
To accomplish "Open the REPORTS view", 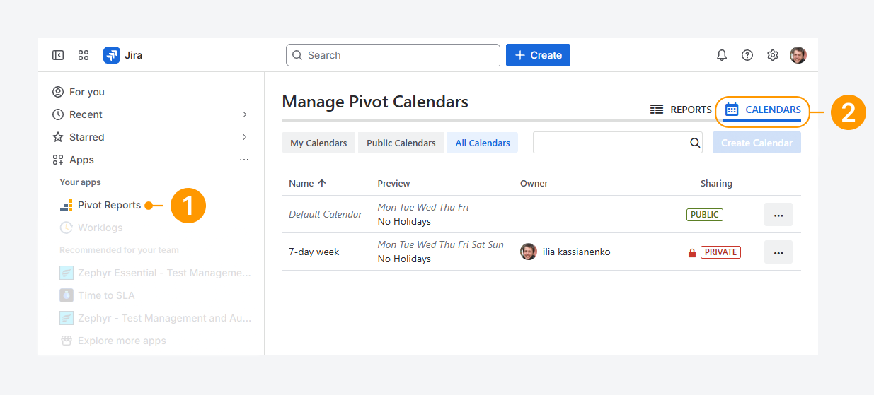I will coord(681,110).
